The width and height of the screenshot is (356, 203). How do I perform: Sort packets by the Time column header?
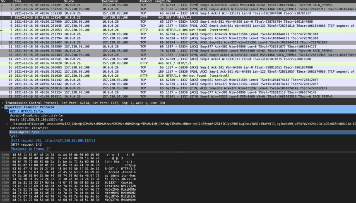[x=38, y=1]
